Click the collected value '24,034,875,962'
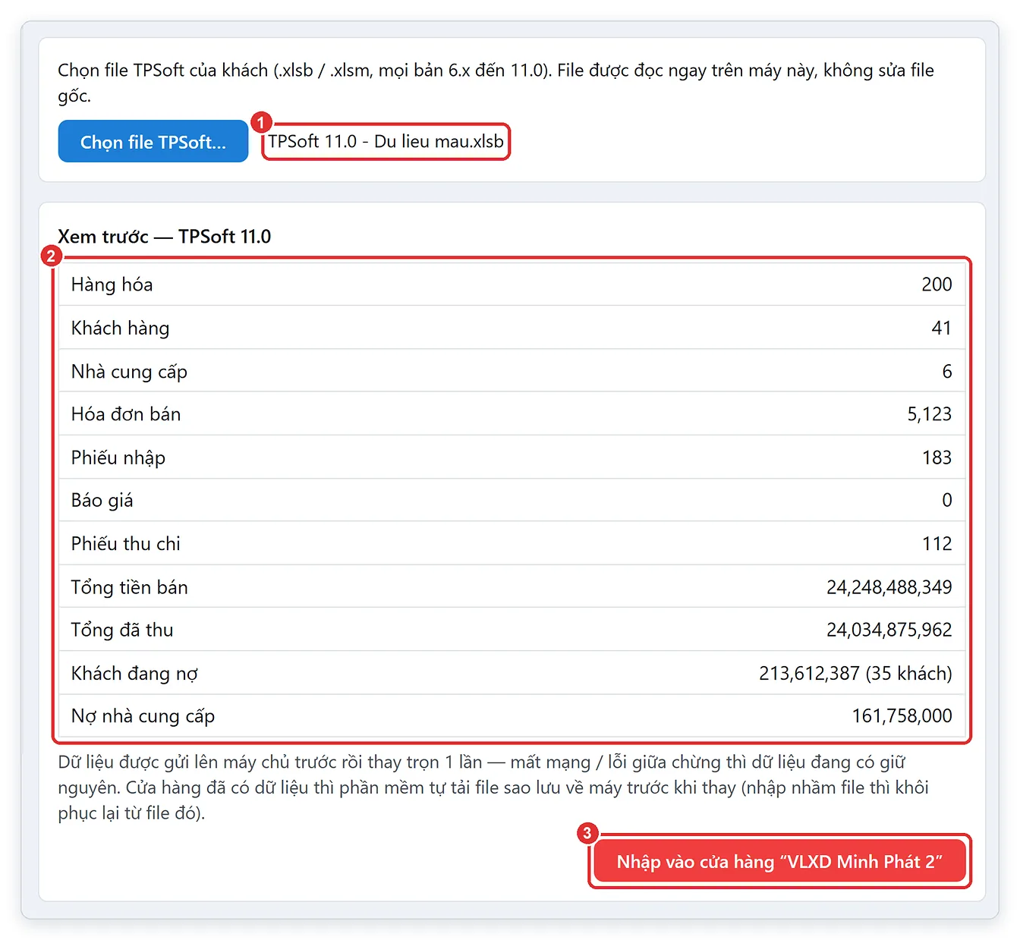 pyautogui.click(x=889, y=630)
